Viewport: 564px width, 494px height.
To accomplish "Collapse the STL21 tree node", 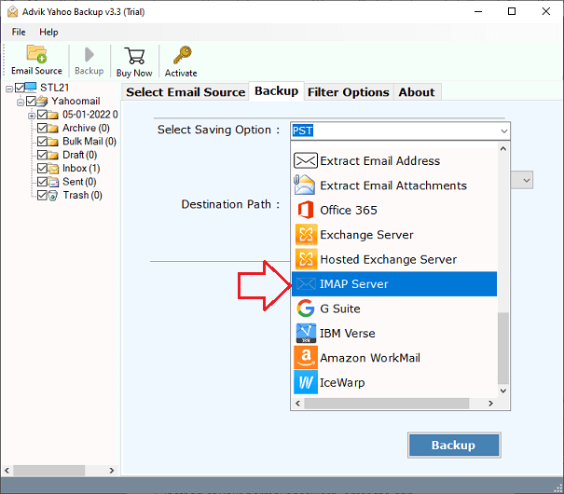I will (9, 89).
